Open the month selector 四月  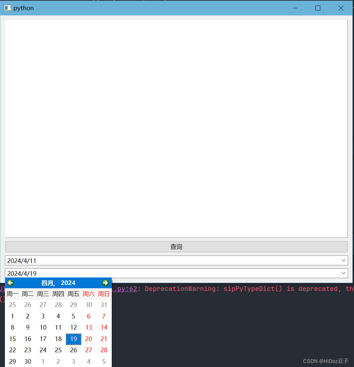(x=48, y=283)
